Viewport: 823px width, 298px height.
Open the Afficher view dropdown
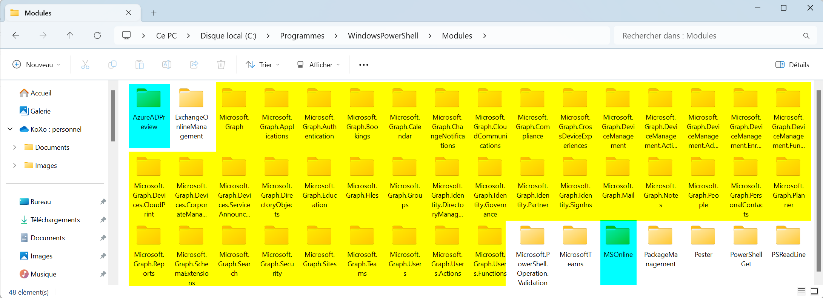[318, 65]
